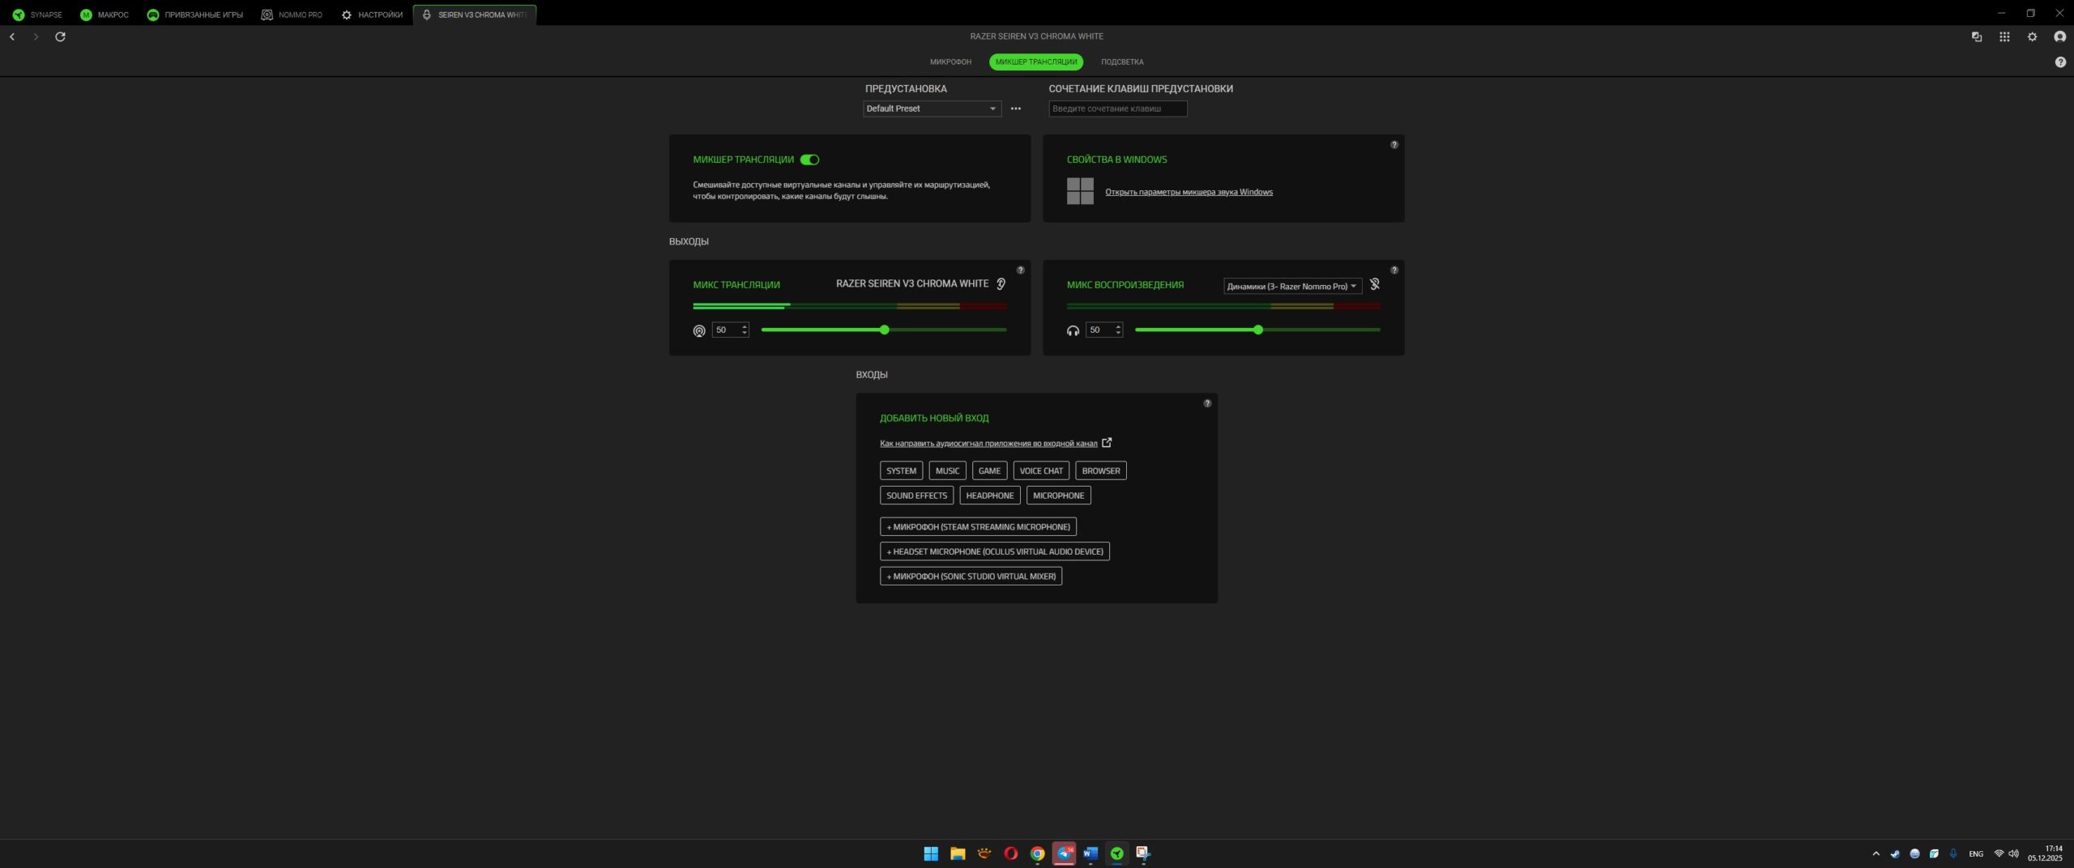The height and width of the screenshot is (868, 2074).
Task: Add the Voice Chat input channel
Action: (x=1041, y=471)
